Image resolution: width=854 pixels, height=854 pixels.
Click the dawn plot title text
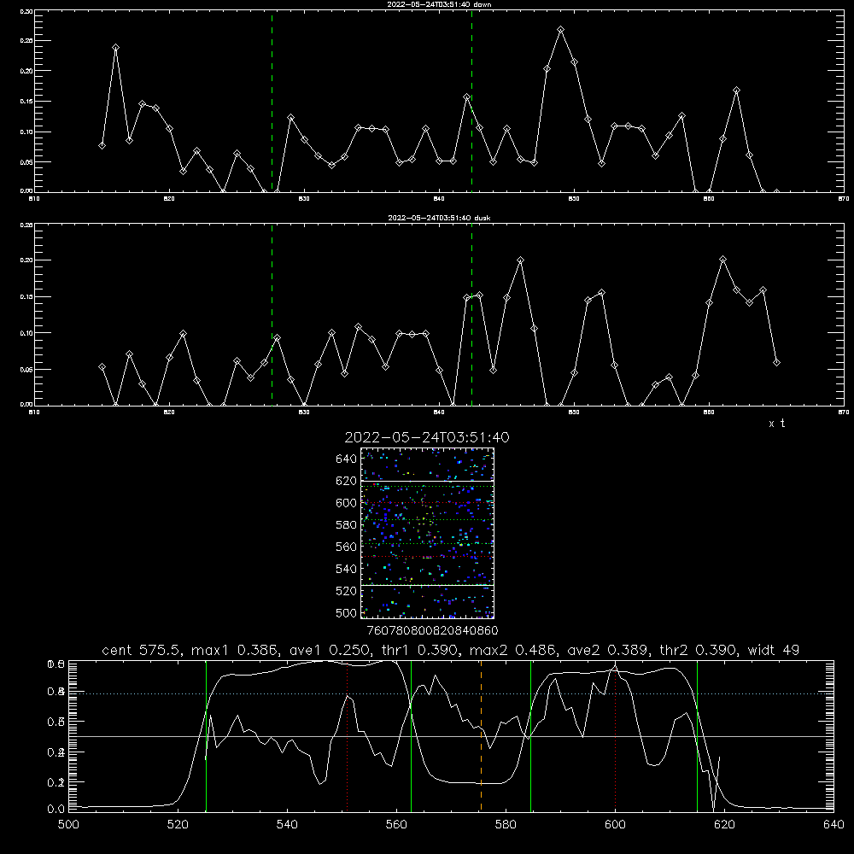point(439,4)
